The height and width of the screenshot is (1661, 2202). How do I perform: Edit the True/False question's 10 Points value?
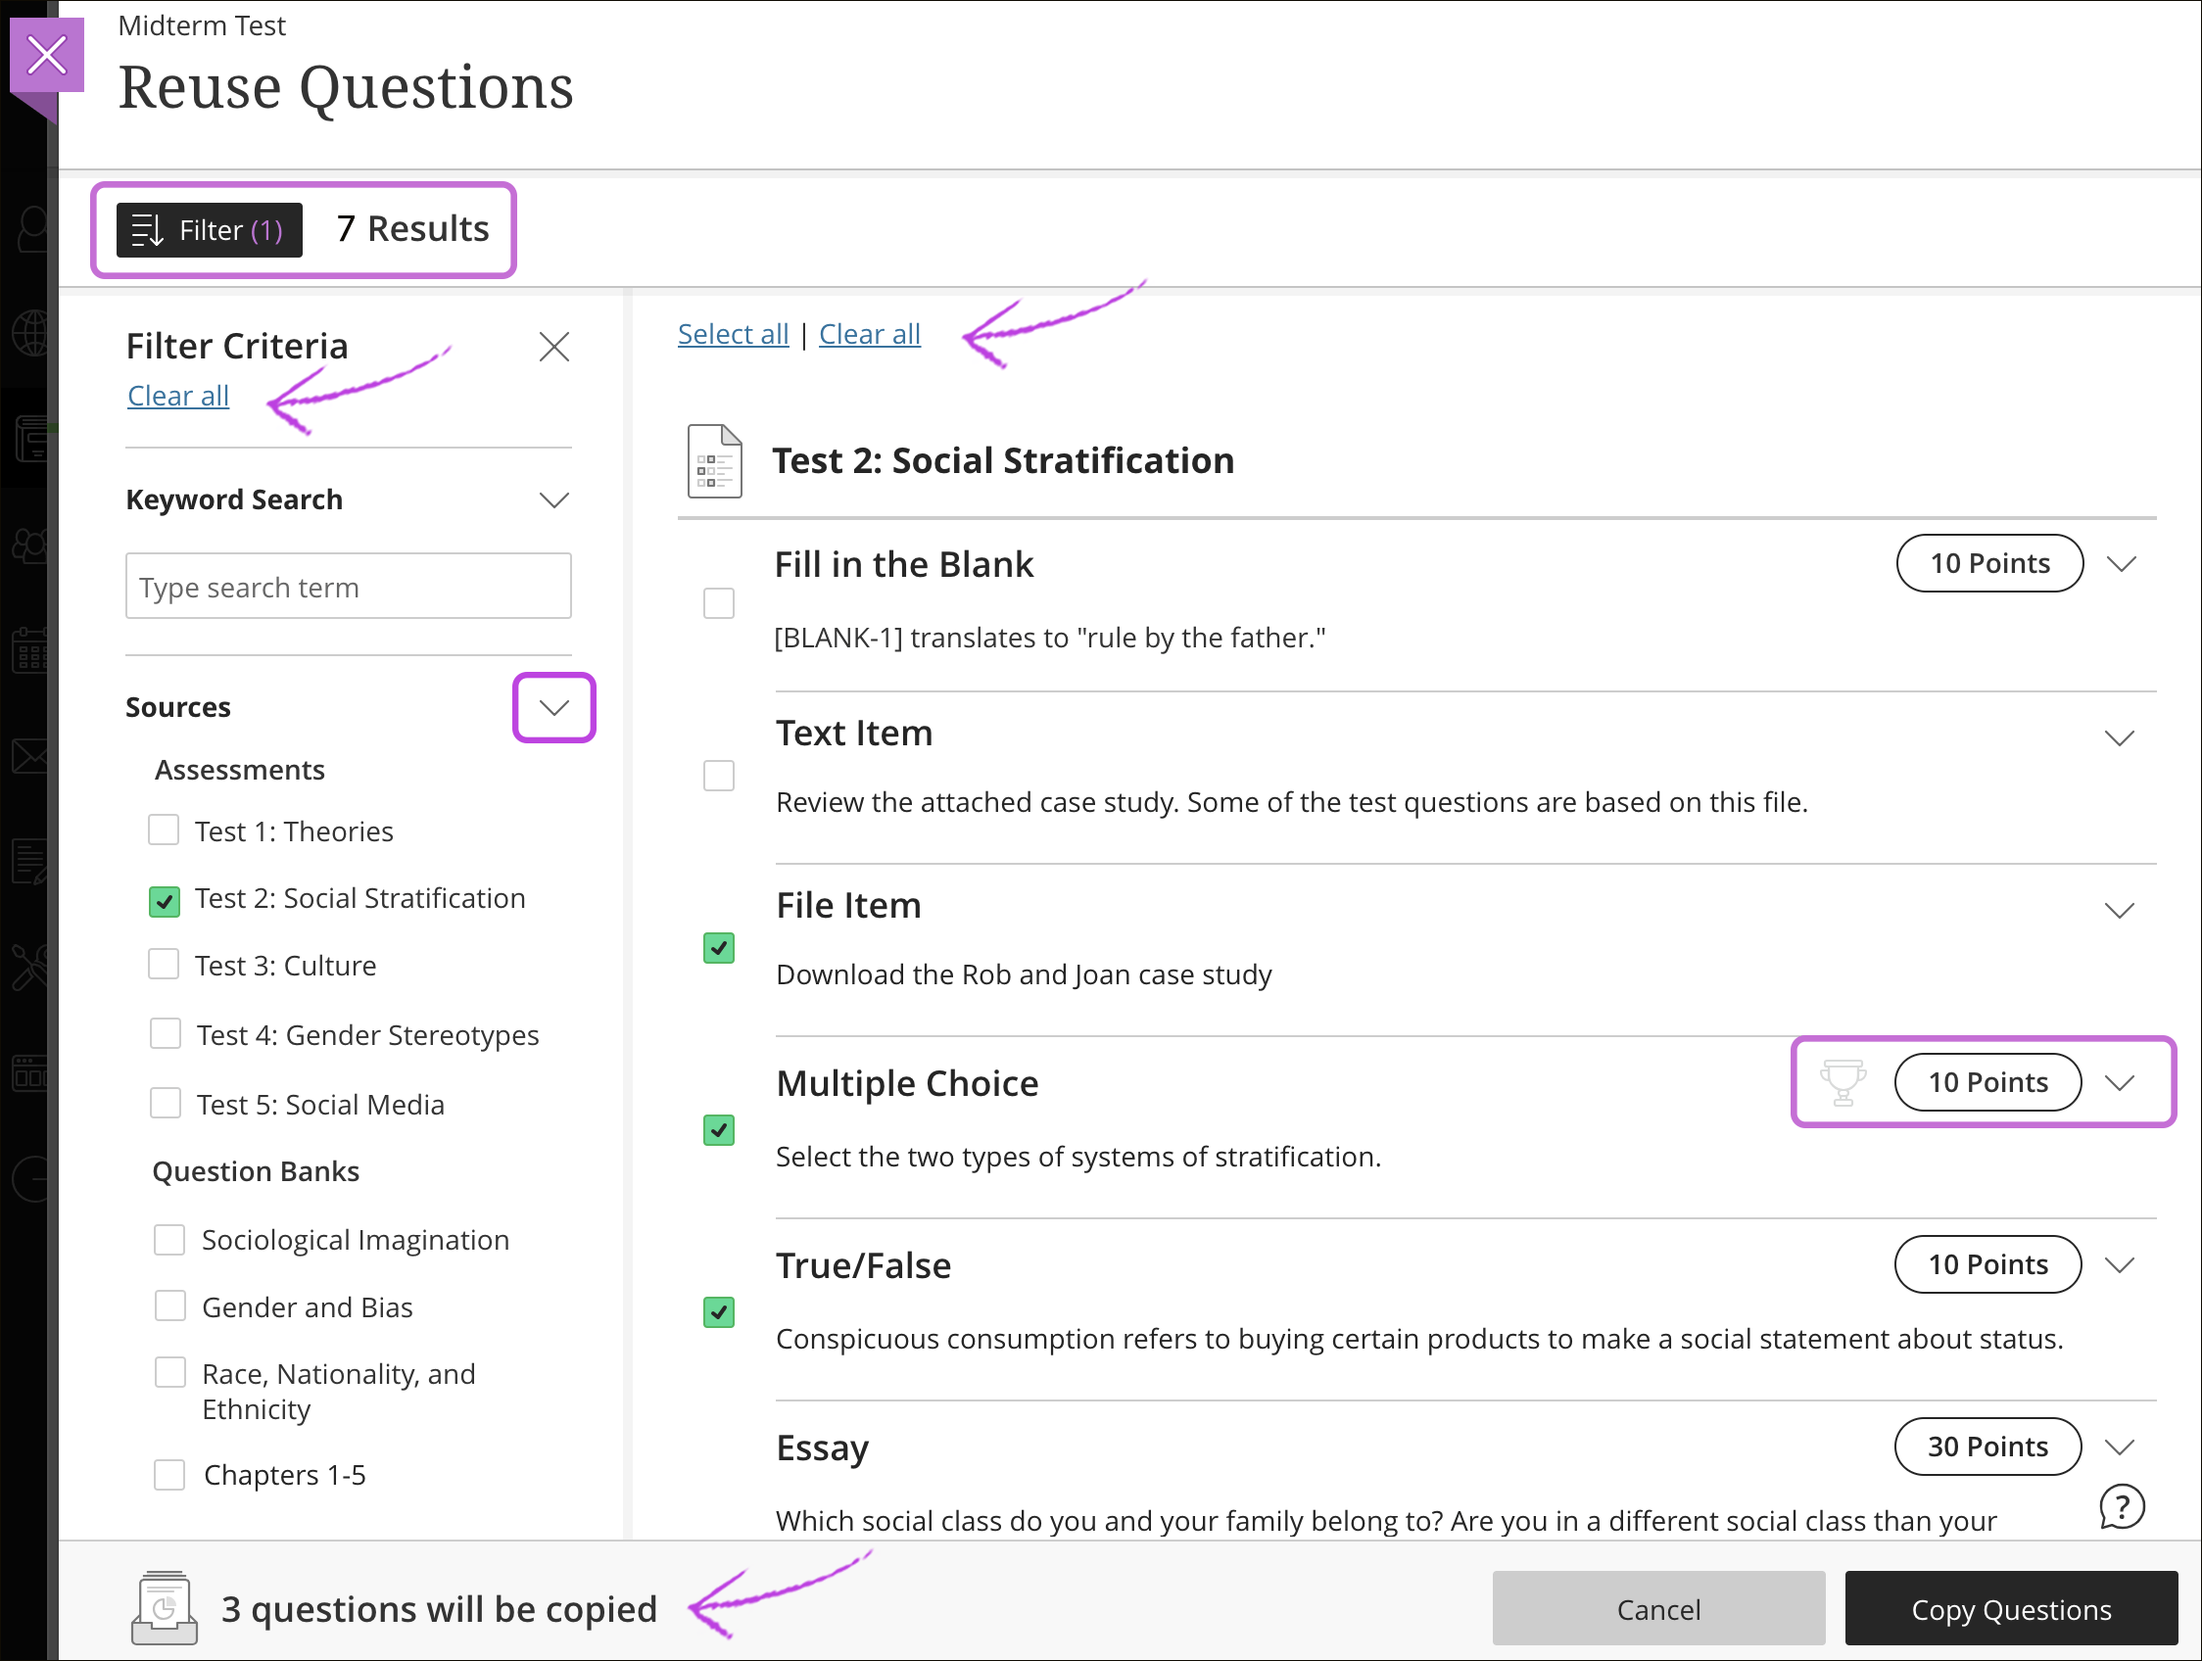pyautogui.click(x=1988, y=1264)
